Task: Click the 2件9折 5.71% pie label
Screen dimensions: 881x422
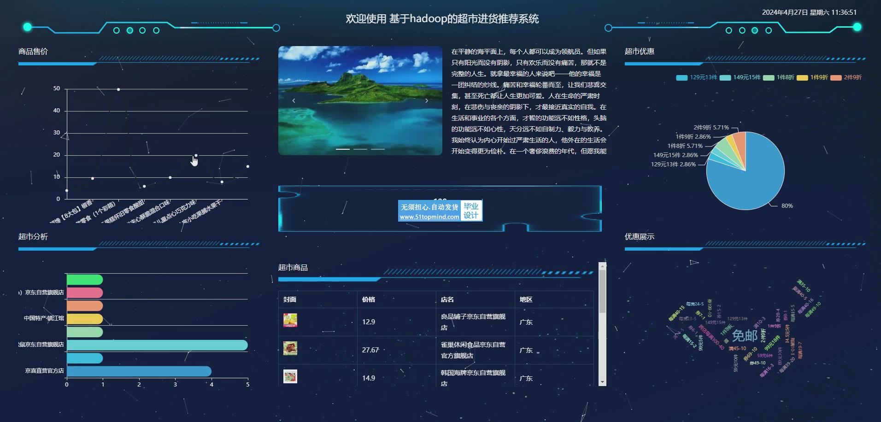Action: pos(711,128)
